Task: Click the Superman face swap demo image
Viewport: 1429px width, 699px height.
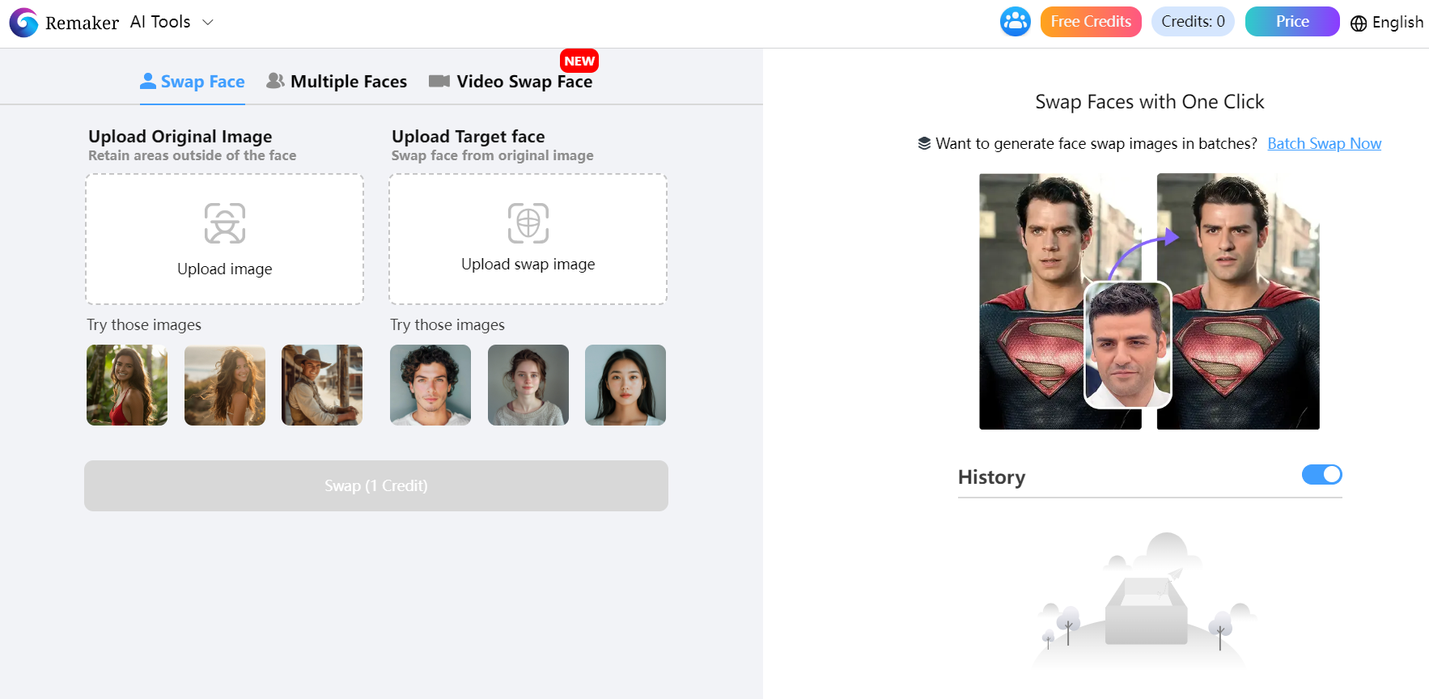Action: tap(1149, 301)
